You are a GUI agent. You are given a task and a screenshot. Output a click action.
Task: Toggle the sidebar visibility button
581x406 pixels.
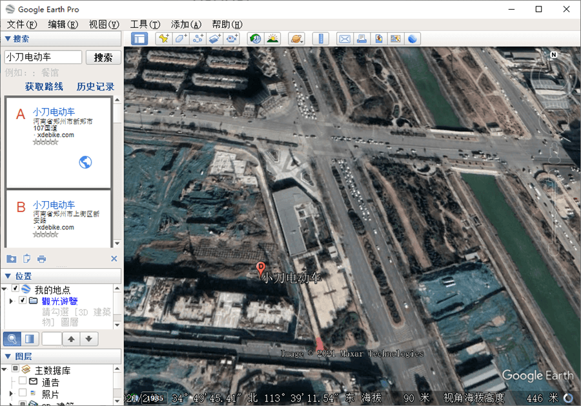pos(139,39)
